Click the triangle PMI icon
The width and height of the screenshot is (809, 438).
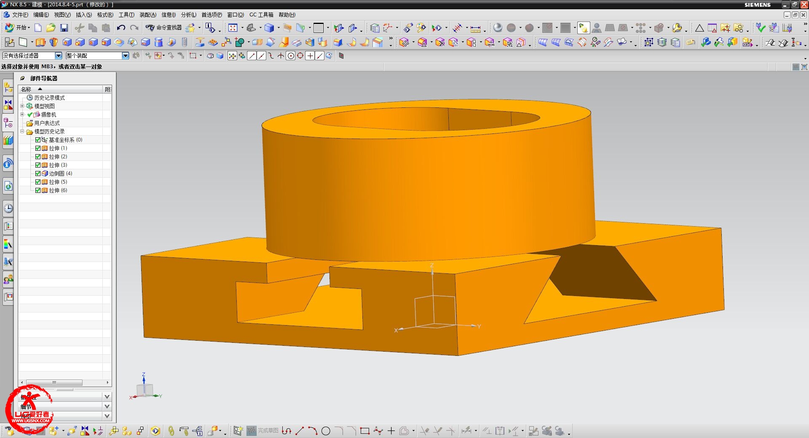pyautogui.click(x=699, y=28)
